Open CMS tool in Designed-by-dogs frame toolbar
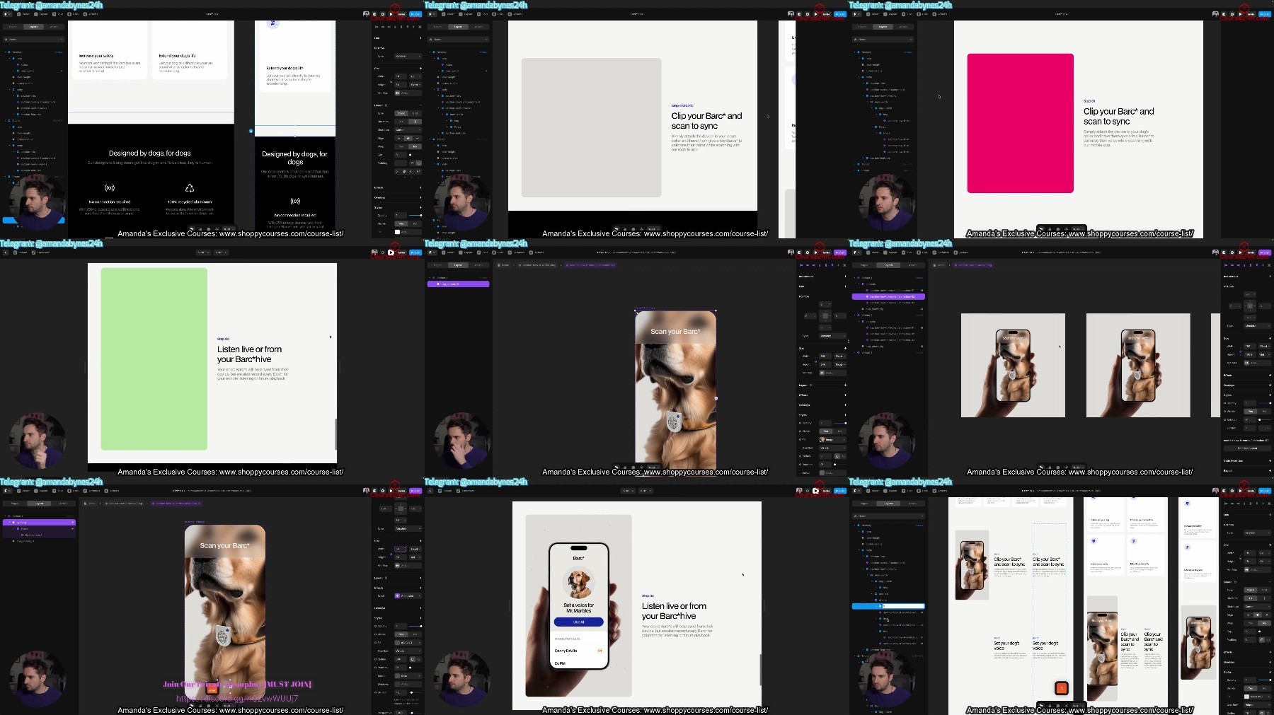Image resolution: width=1274 pixels, height=715 pixels. (73, 14)
